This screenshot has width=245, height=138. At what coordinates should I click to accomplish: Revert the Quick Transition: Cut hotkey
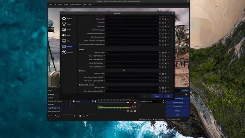tap(160, 38)
